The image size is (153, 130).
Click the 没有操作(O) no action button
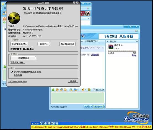pyautogui.click(x=23, y=58)
